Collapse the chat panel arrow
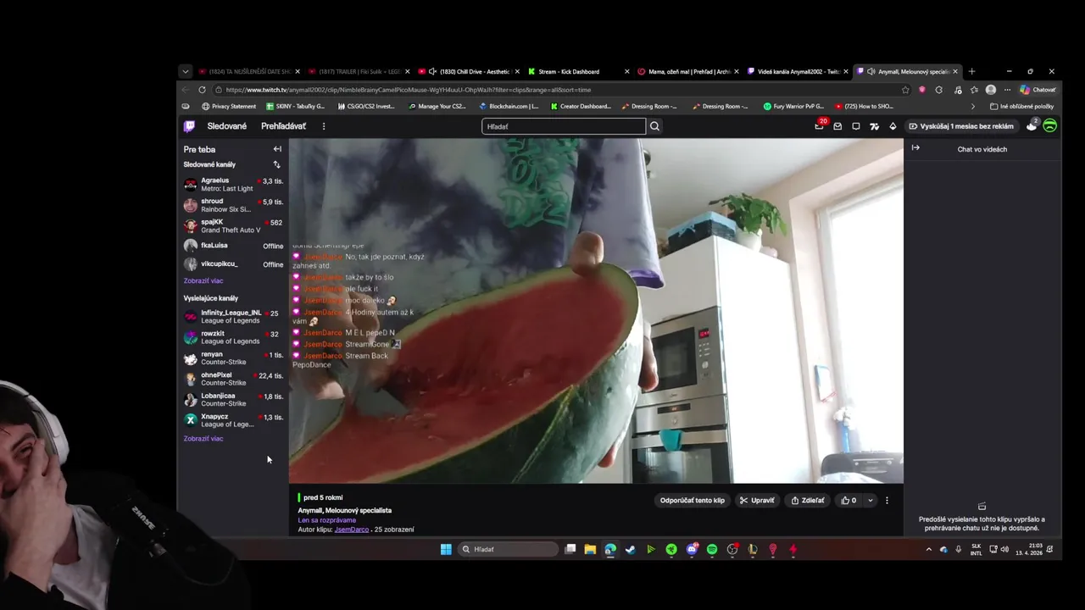 point(915,148)
